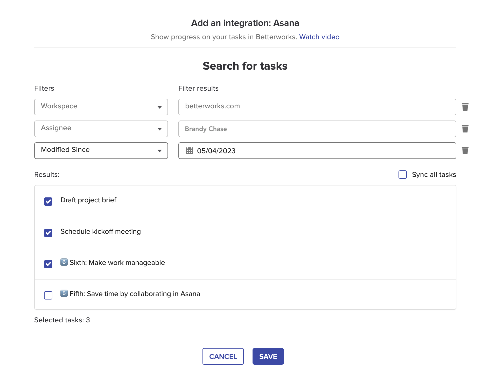Click the Watch video link
Viewport: 489px width, 373px height.
coord(319,37)
